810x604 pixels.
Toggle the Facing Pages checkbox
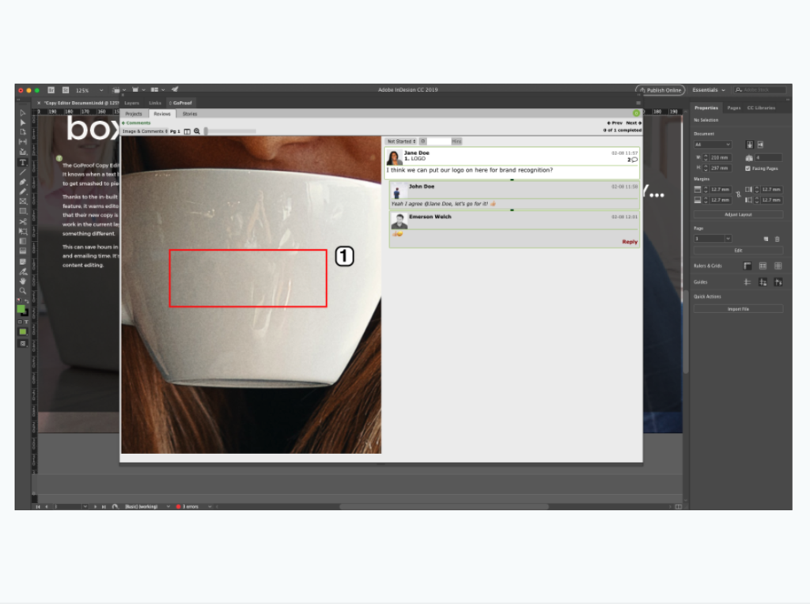click(748, 168)
